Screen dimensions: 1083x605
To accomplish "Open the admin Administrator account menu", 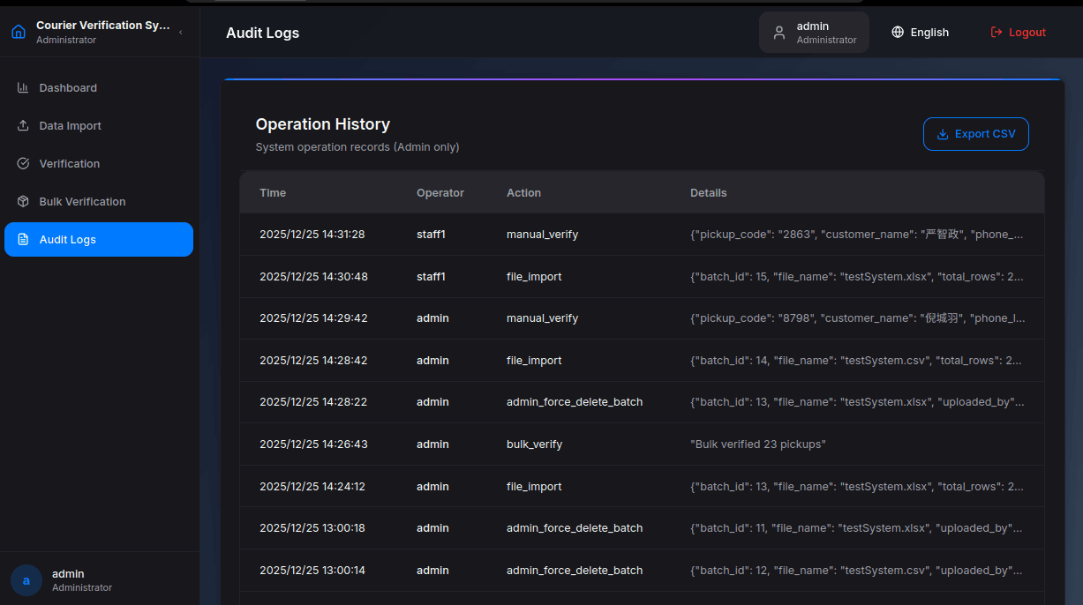I will pyautogui.click(x=814, y=33).
